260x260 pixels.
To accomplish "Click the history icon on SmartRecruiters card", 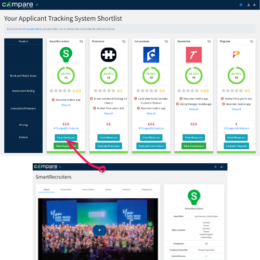I will click(x=81, y=42).
